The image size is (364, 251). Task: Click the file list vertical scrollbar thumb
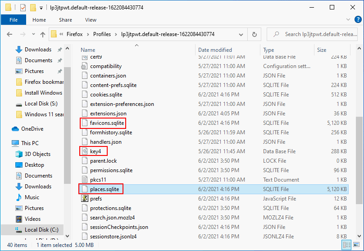[x=359, y=160]
